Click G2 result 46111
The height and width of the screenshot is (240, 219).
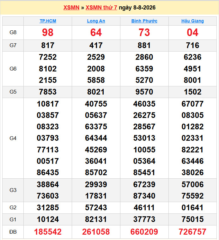(144, 208)
